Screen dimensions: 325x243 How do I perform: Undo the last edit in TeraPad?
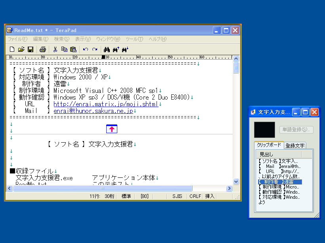click(86, 49)
